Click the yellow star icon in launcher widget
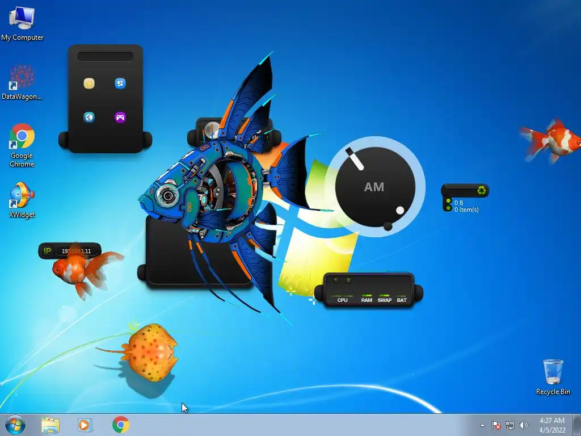The width and height of the screenshot is (581, 436). [x=89, y=83]
